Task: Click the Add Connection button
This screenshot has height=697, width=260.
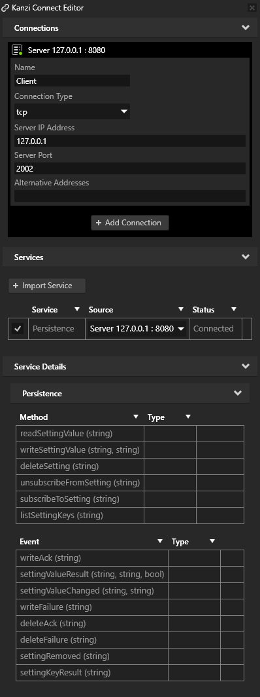Action: [x=130, y=222]
